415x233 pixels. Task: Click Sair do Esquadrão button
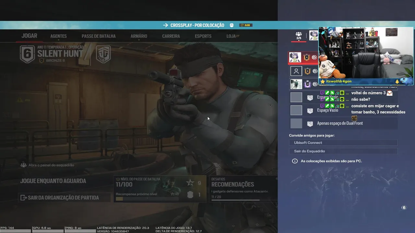pyautogui.click(x=343, y=151)
